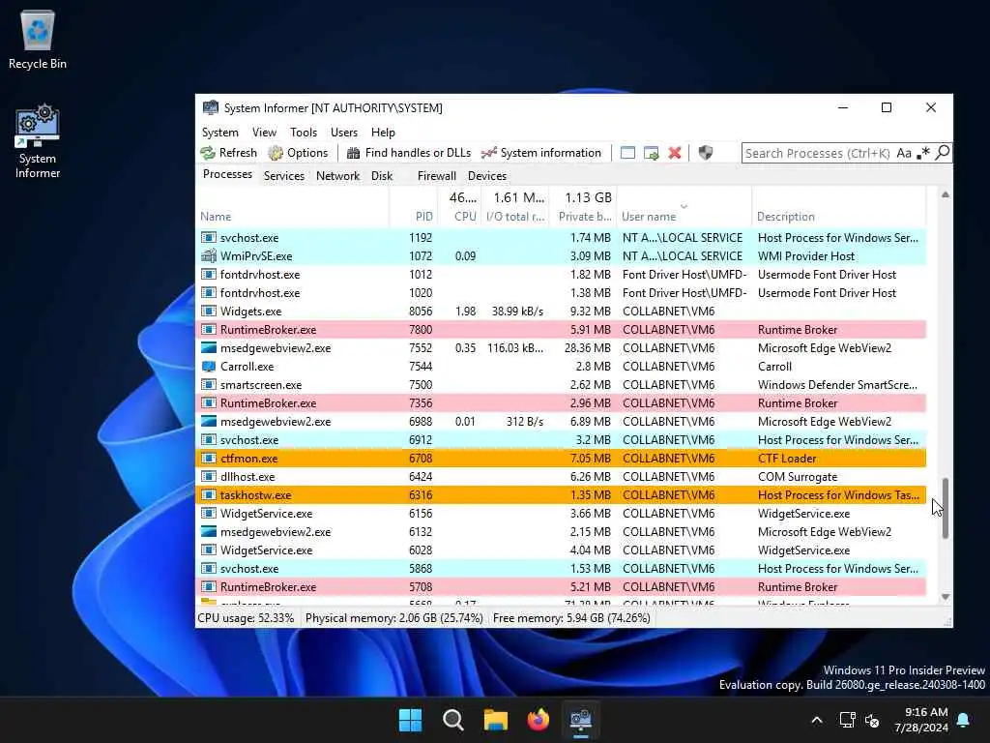Click the process list scrollbar thumb

coord(946,508)
